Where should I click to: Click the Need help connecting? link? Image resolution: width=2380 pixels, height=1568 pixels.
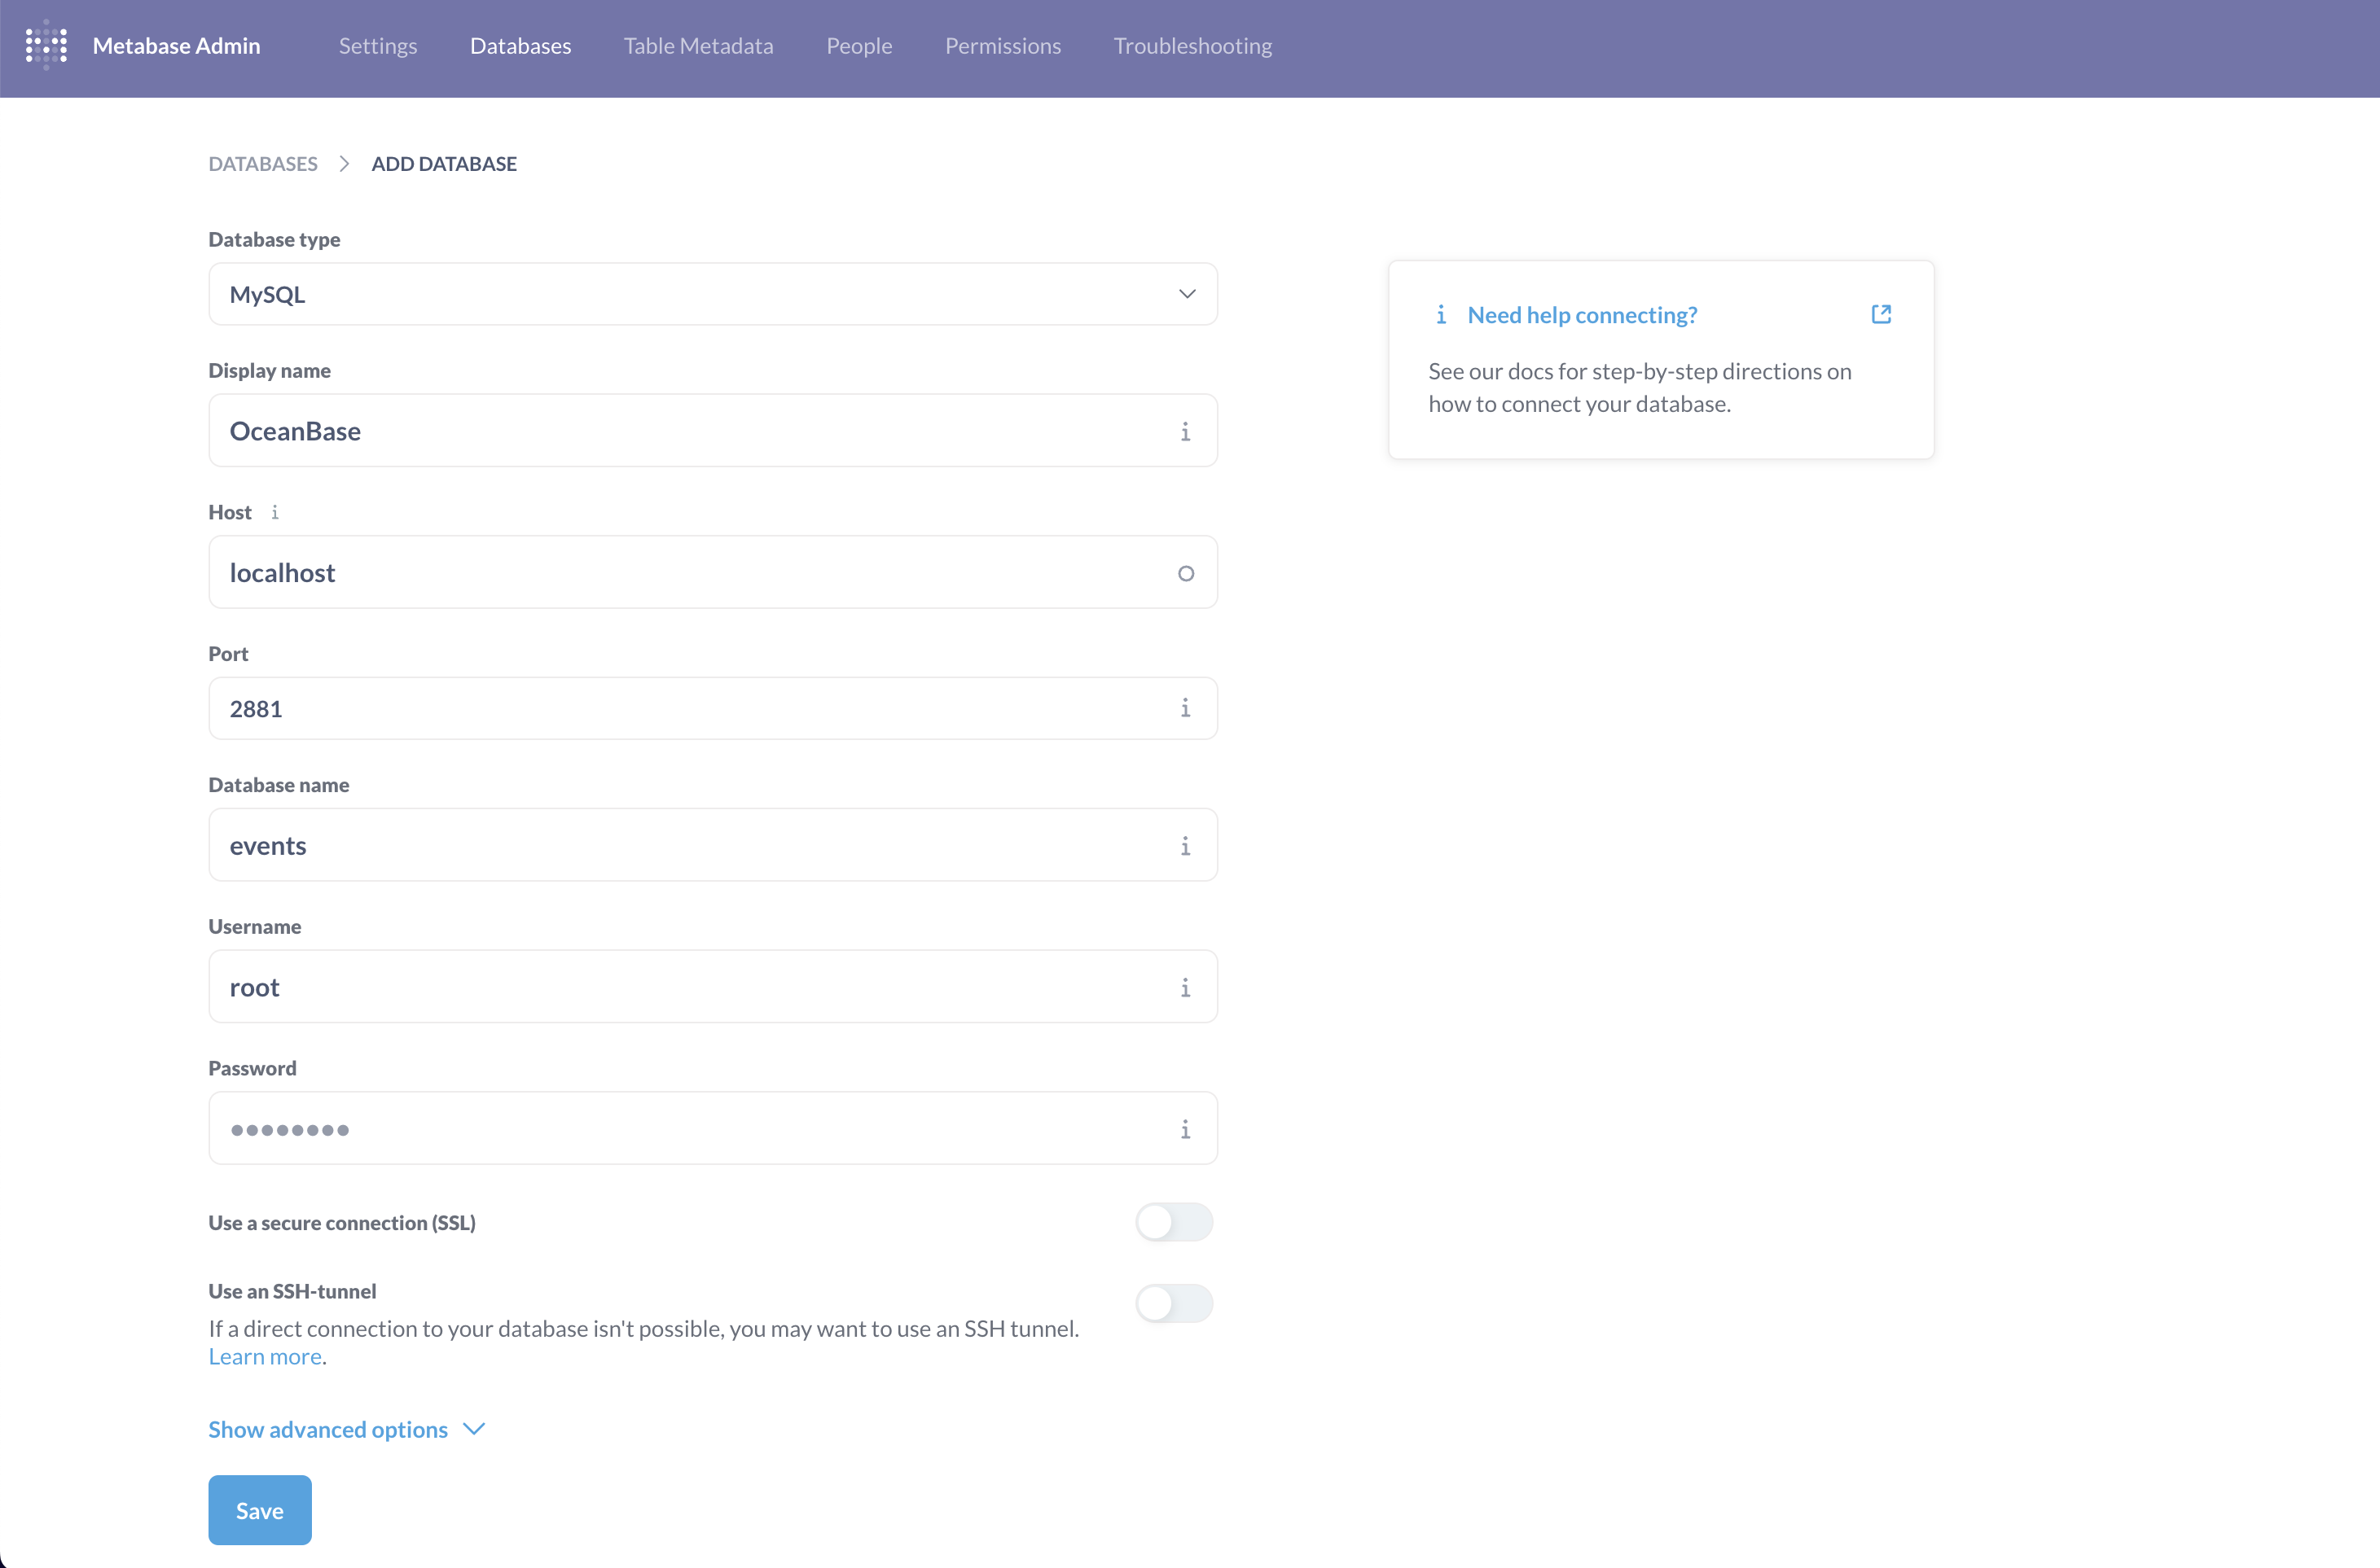[1582, 314]
